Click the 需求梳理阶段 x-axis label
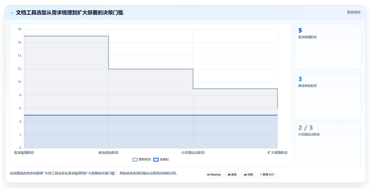 pyautogui.click(x=24, y=153)
